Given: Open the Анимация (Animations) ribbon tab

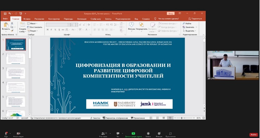Looking at the screenshot, I should [x=82, y=19].
